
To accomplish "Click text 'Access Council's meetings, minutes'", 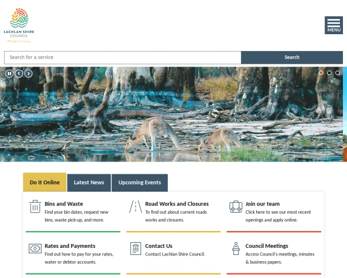I will click(x=280, y=254).
